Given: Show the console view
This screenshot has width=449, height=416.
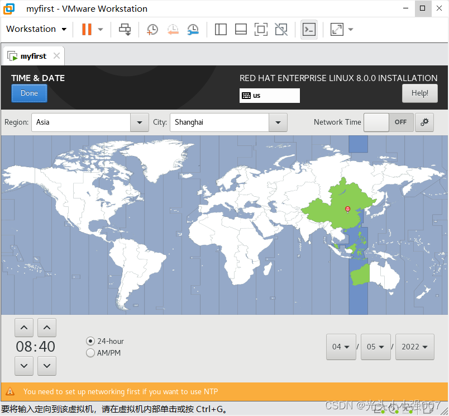Looking at the screenshot, I should [x=309, y=29].
